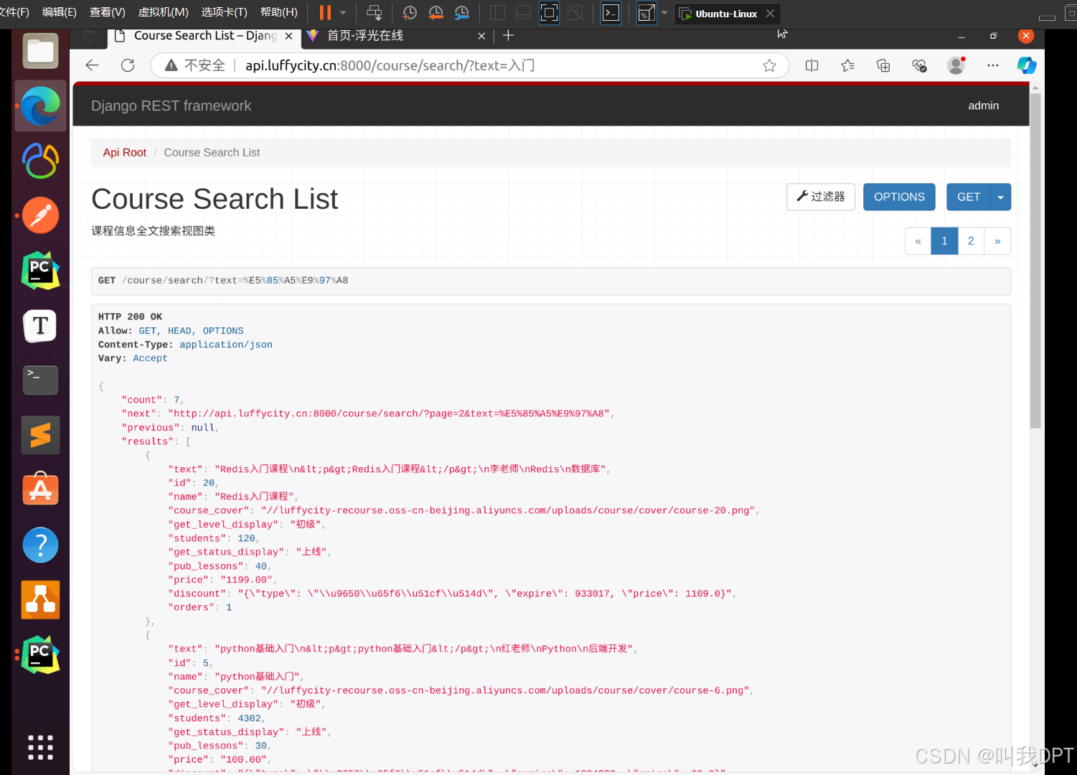Image resolution: width=1077 pixels, height=775 pixels.
Task: Send an OPTIONS request
Action: click(899, 197)
